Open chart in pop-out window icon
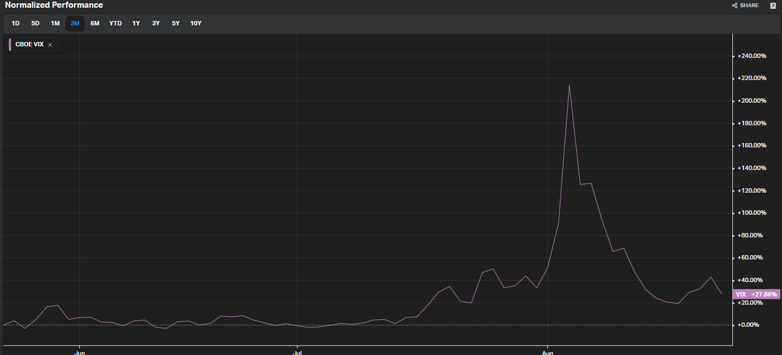782x355 pixels. [x=773, y=6]
